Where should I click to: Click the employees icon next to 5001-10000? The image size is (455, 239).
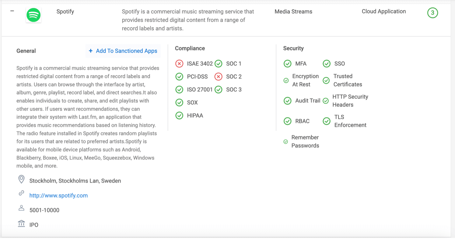pos(21,208)
